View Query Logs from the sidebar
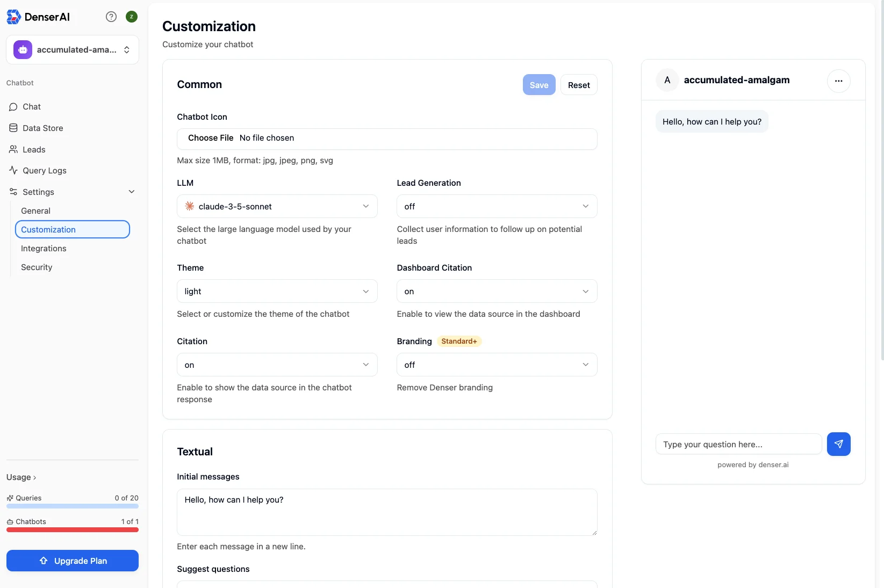The height and width of the screenshot is (588, 884). (x=44, y=170)
